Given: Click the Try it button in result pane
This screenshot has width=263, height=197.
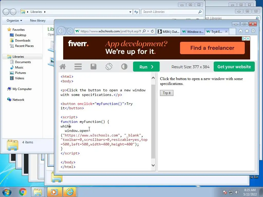Looking at the screenshot, I should [166, 93].
